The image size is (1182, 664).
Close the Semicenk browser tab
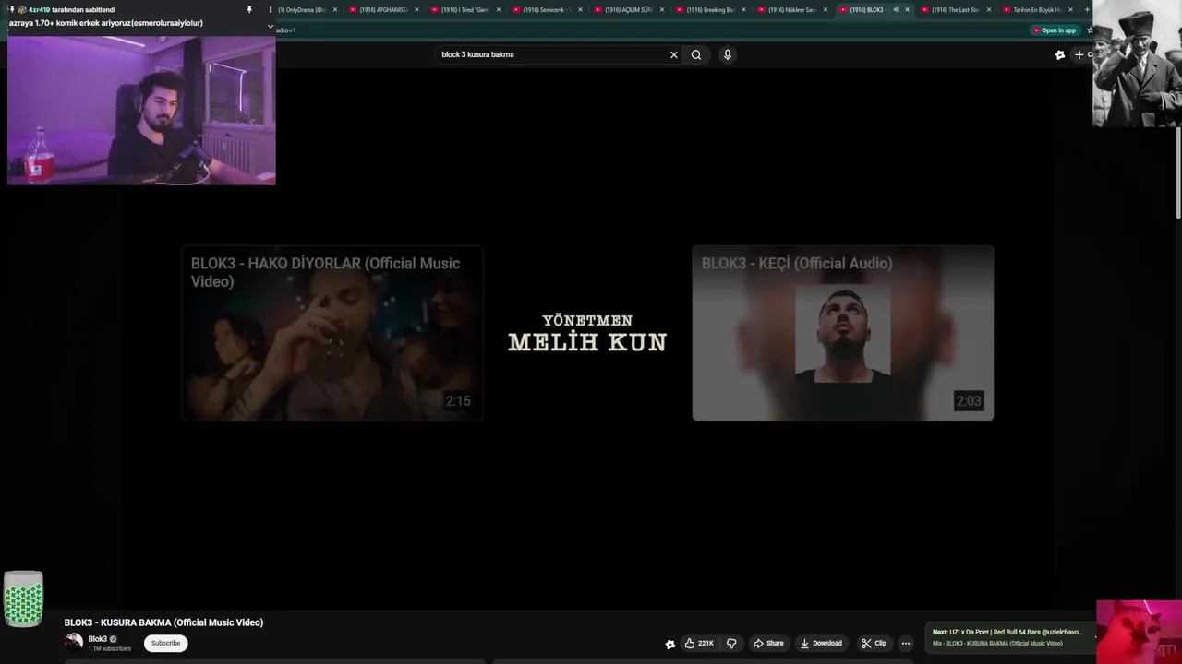pos(580,10)
